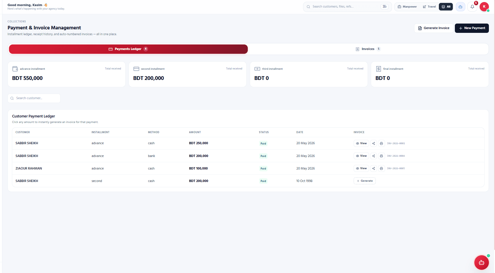The height and width of the screenshot is (273, 495).
Task: Click the AMOUNT column header
Action: pyautogui.click(x=195, y=132)
